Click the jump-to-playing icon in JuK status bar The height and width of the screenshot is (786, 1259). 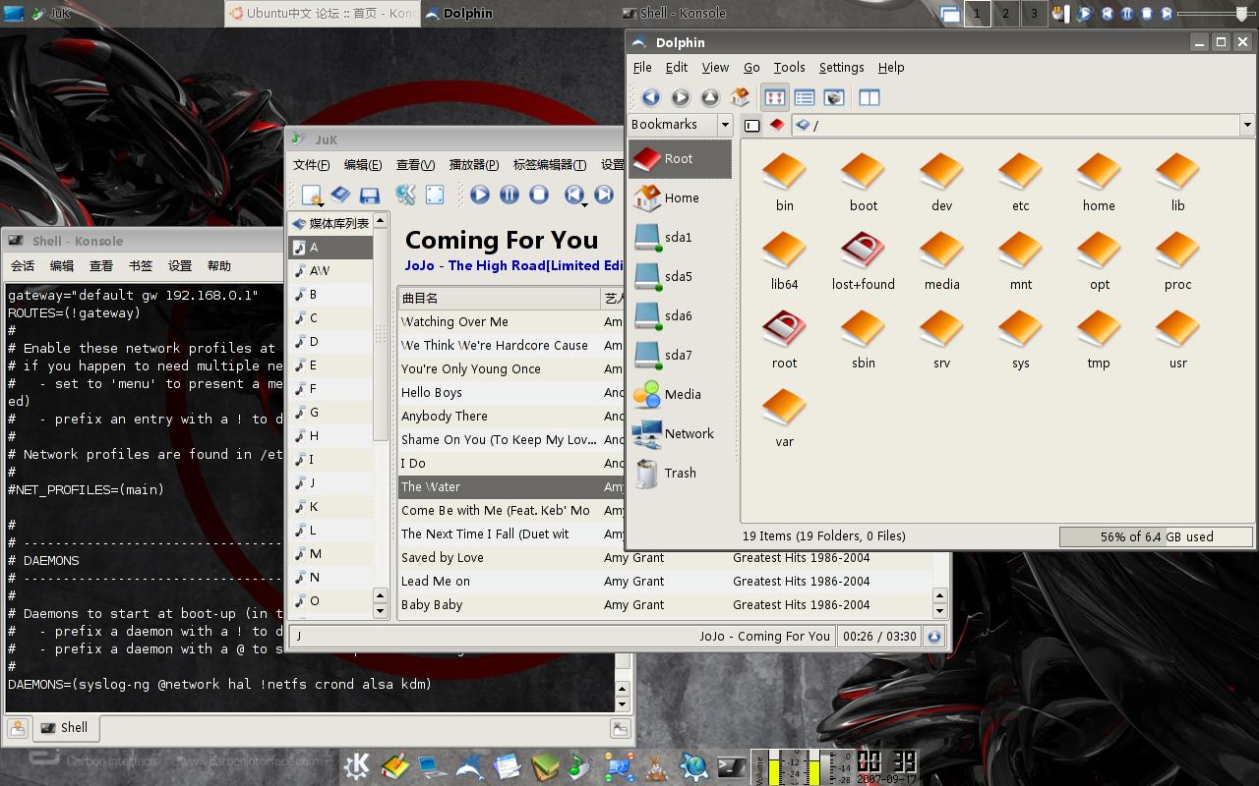[934, 636]
